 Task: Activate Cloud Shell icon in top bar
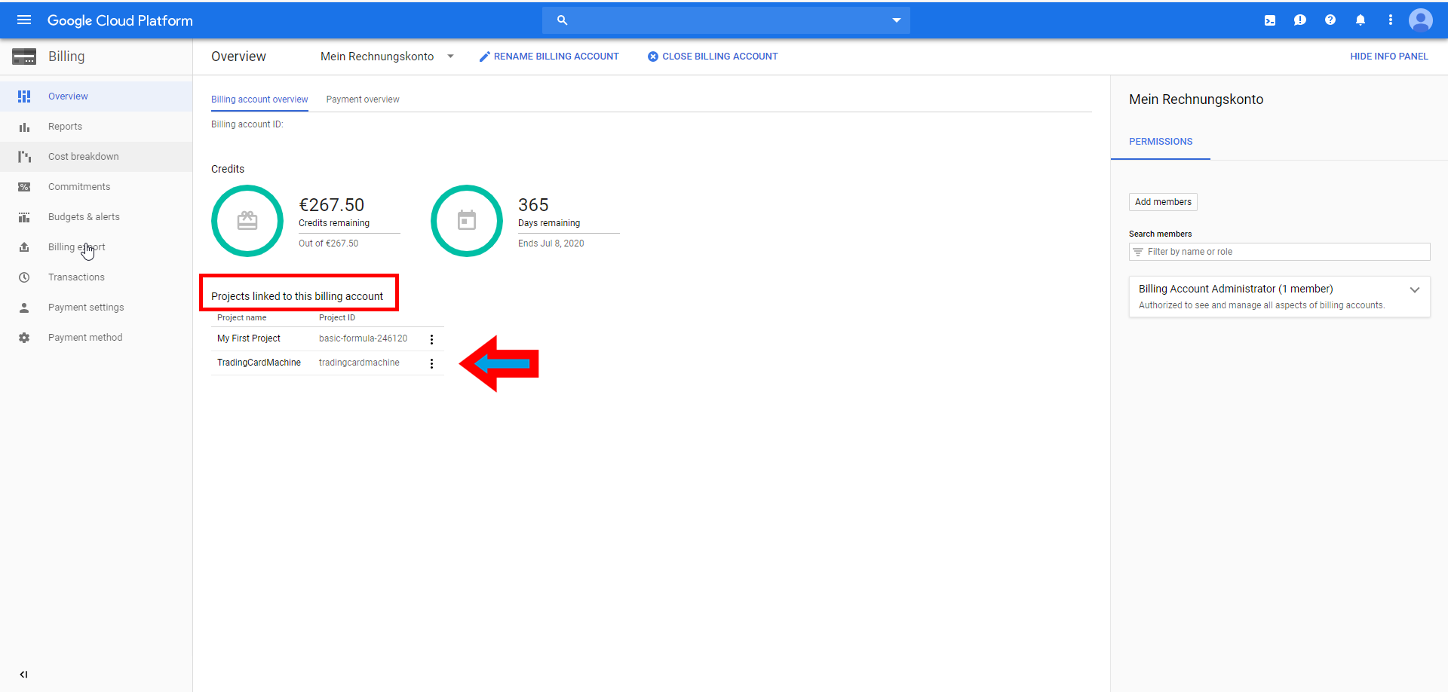click(x=1270, y=20)
